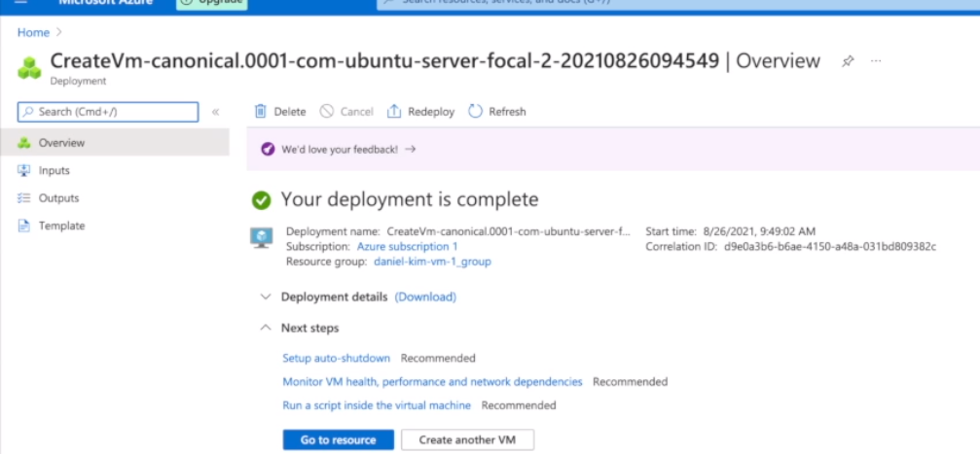This screenshot has width=980, height=454.
Task: Collapse the Next steps section
Action: 266,328
